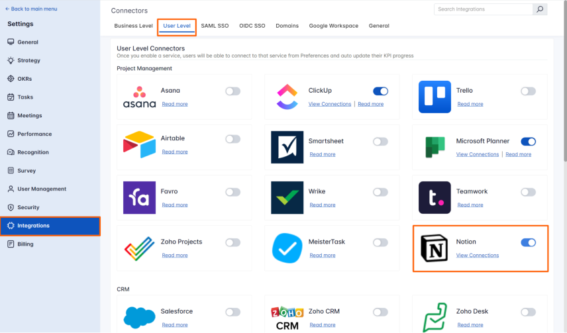Open the OIDC SSO tab
567x333 pixels.
pos(252,26)
